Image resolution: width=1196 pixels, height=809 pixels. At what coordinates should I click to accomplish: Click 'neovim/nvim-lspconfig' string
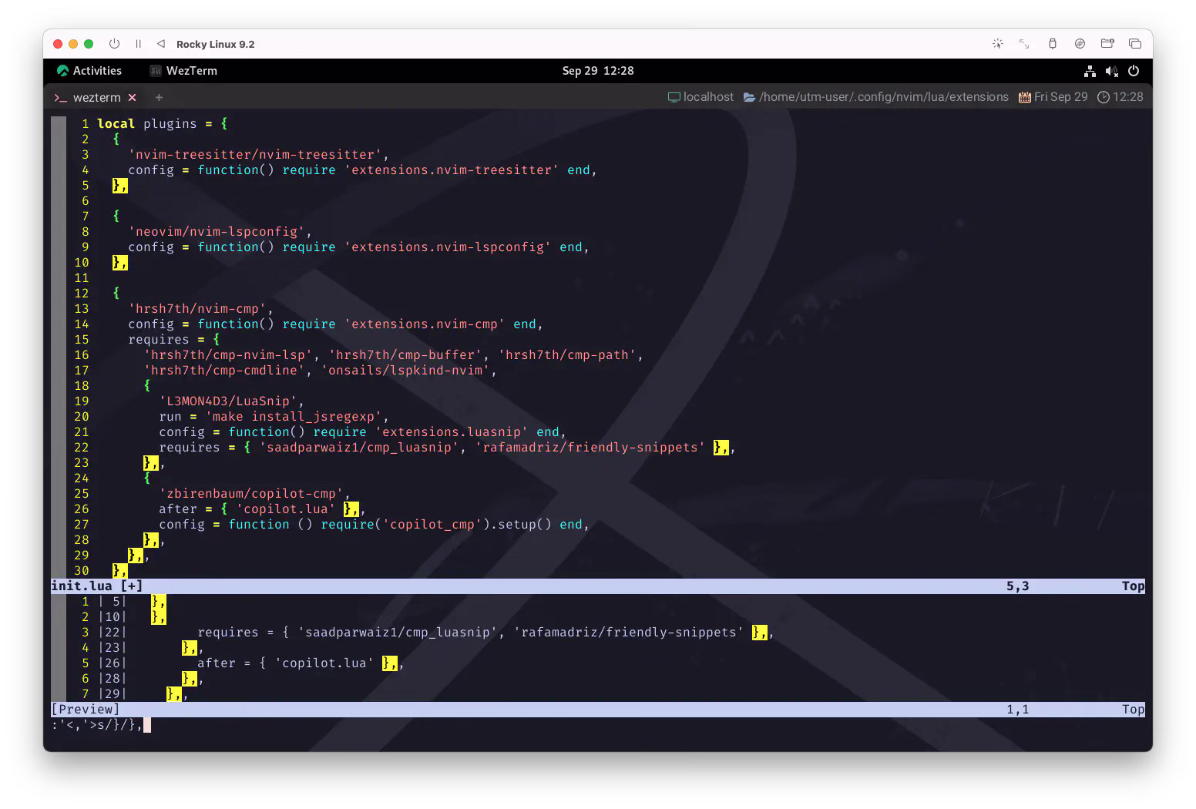tap(217, 232)
